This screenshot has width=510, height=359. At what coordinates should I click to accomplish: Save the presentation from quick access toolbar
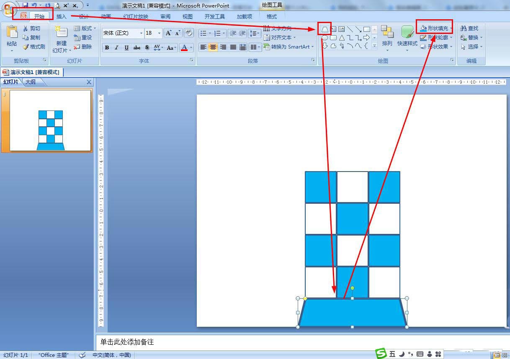click(x=25, y=5)
